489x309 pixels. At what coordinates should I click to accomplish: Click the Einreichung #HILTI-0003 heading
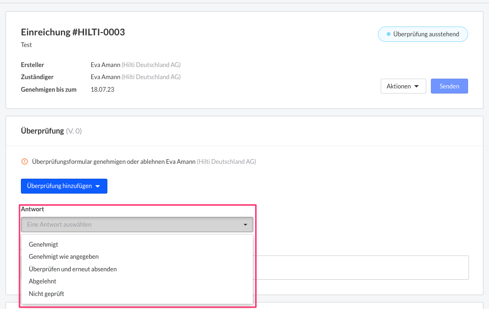(x=73, y=32)
